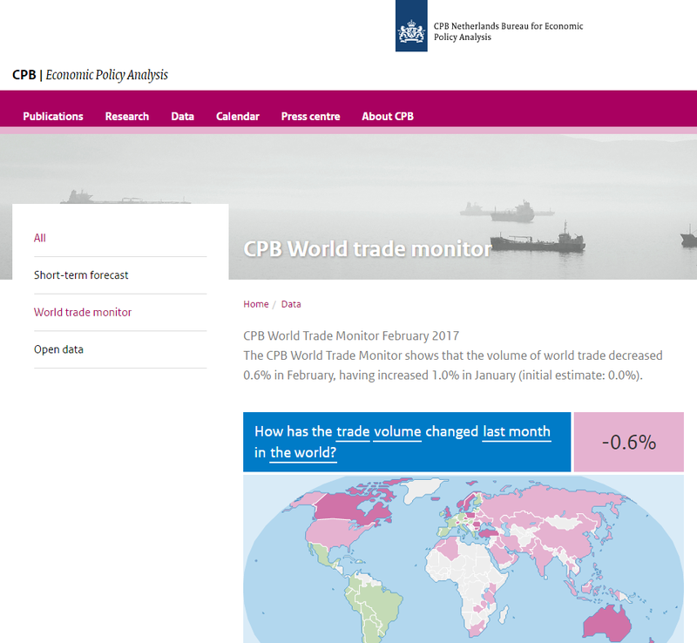Screen dimensions: 697x643
Task: Open the Publications menu
Action: click(x=53, y=117)
